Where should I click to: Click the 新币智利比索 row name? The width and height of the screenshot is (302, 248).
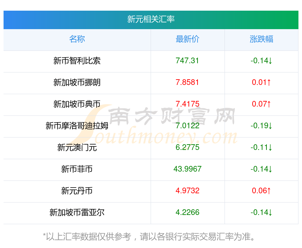click(77, 61)
